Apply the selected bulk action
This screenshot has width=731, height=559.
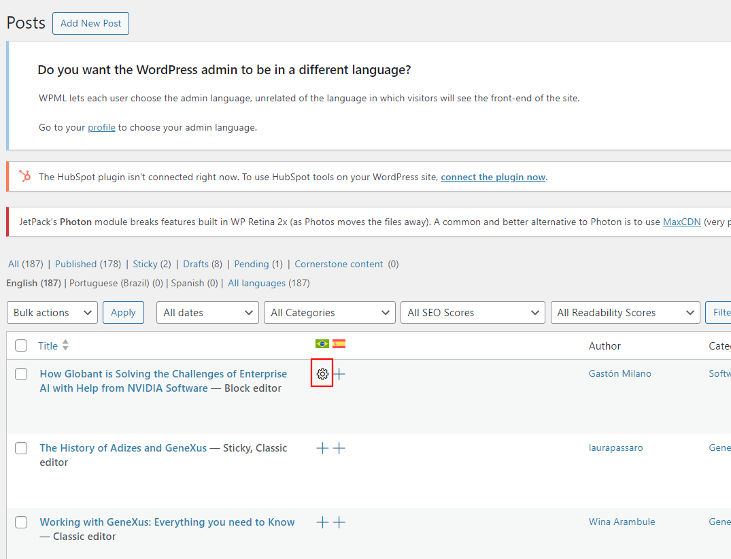coord(123,312)
